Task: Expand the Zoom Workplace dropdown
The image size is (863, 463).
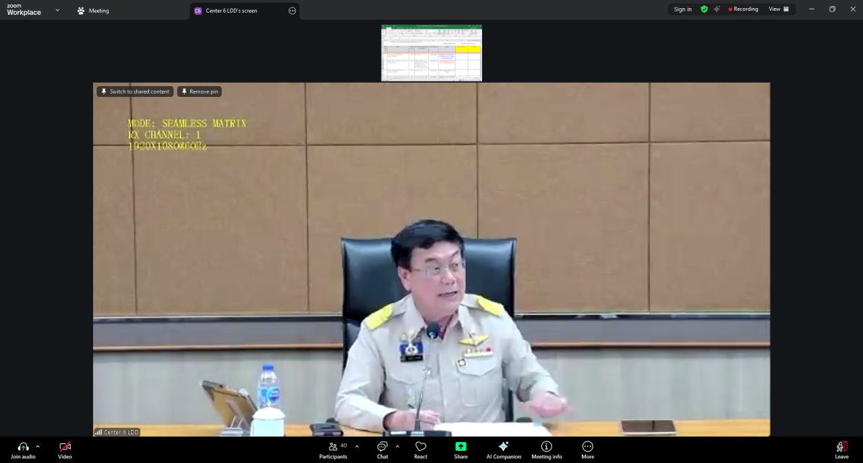Action: click(x=57, y=11)
